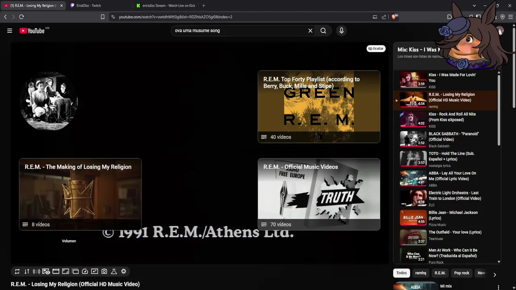This screenshot has height=290, width=516.
Task: Play BLACK SABBATH Paranoid from the mix
Action: click(445, 139)
